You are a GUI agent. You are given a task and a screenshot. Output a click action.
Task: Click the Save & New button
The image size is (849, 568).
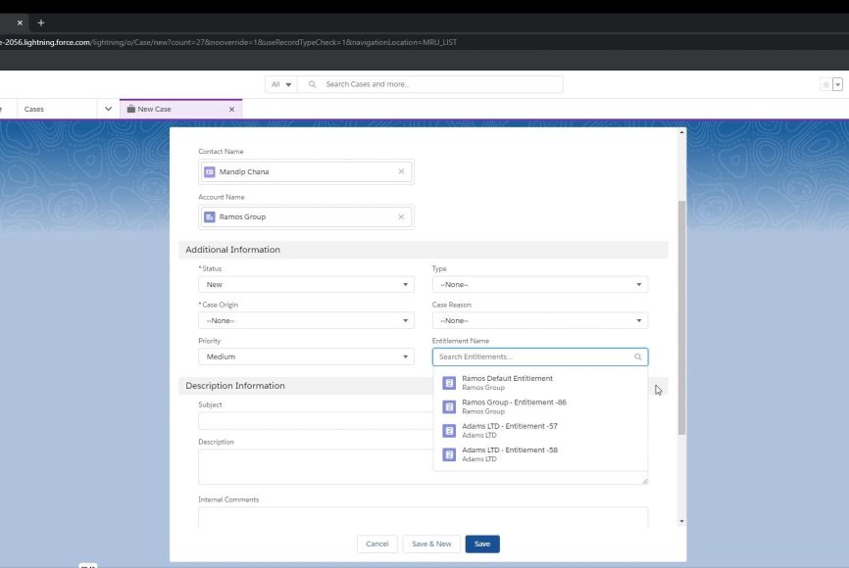tap(431, 544)
